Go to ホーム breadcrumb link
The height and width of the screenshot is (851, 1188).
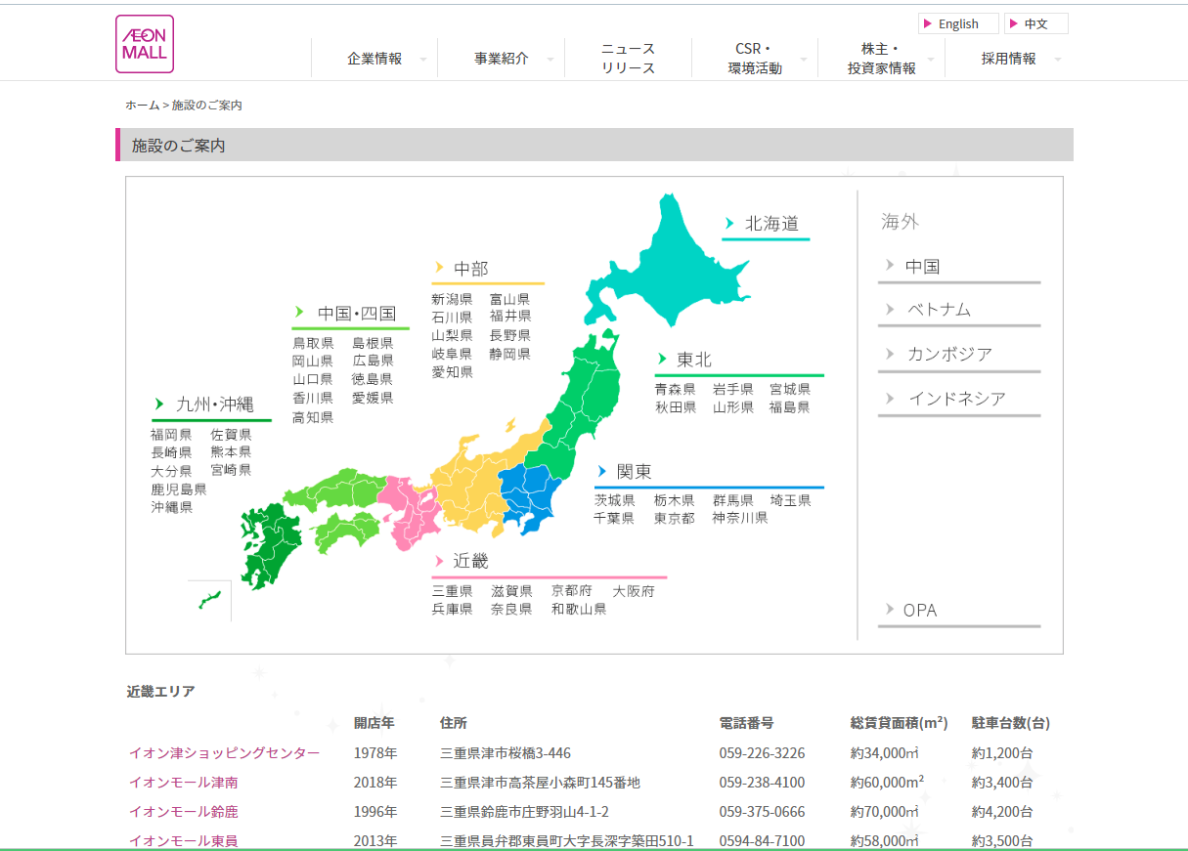[x=142, y=105]
